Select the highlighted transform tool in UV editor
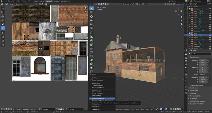The height and width of the screenshot is (113, 212). 3,28
